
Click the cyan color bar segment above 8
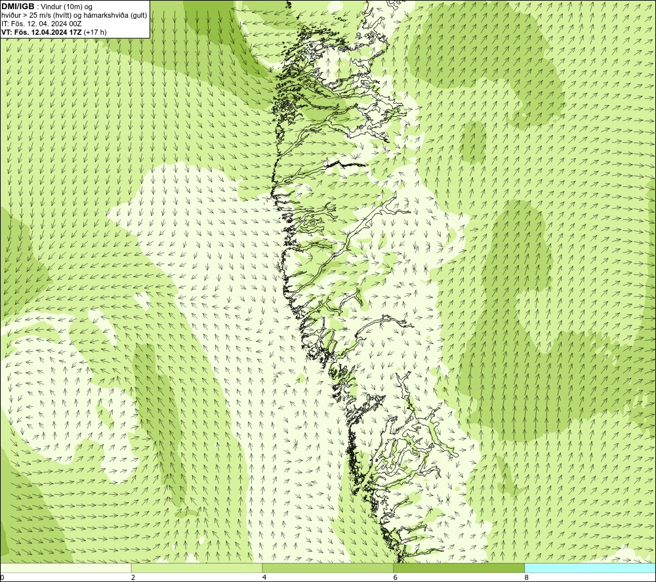point(590,568)
